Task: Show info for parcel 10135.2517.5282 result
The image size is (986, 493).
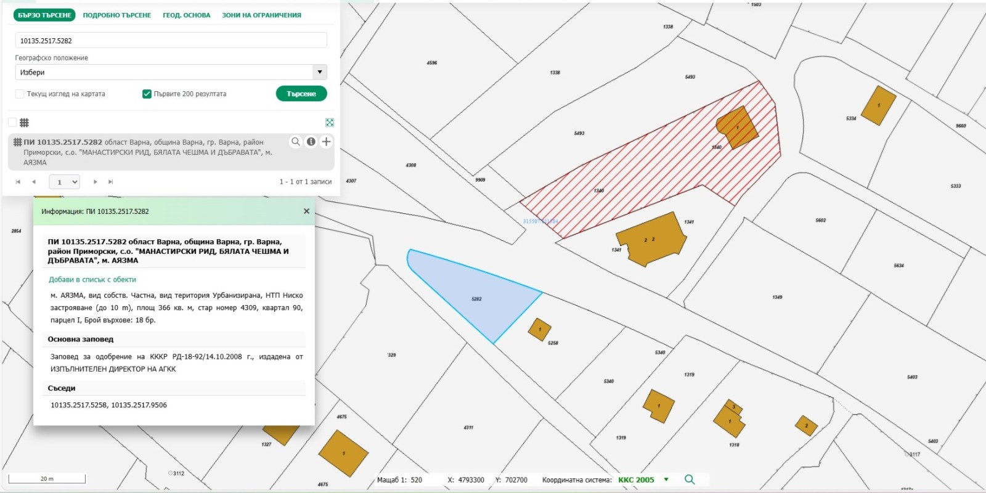Action: (311, 142)
